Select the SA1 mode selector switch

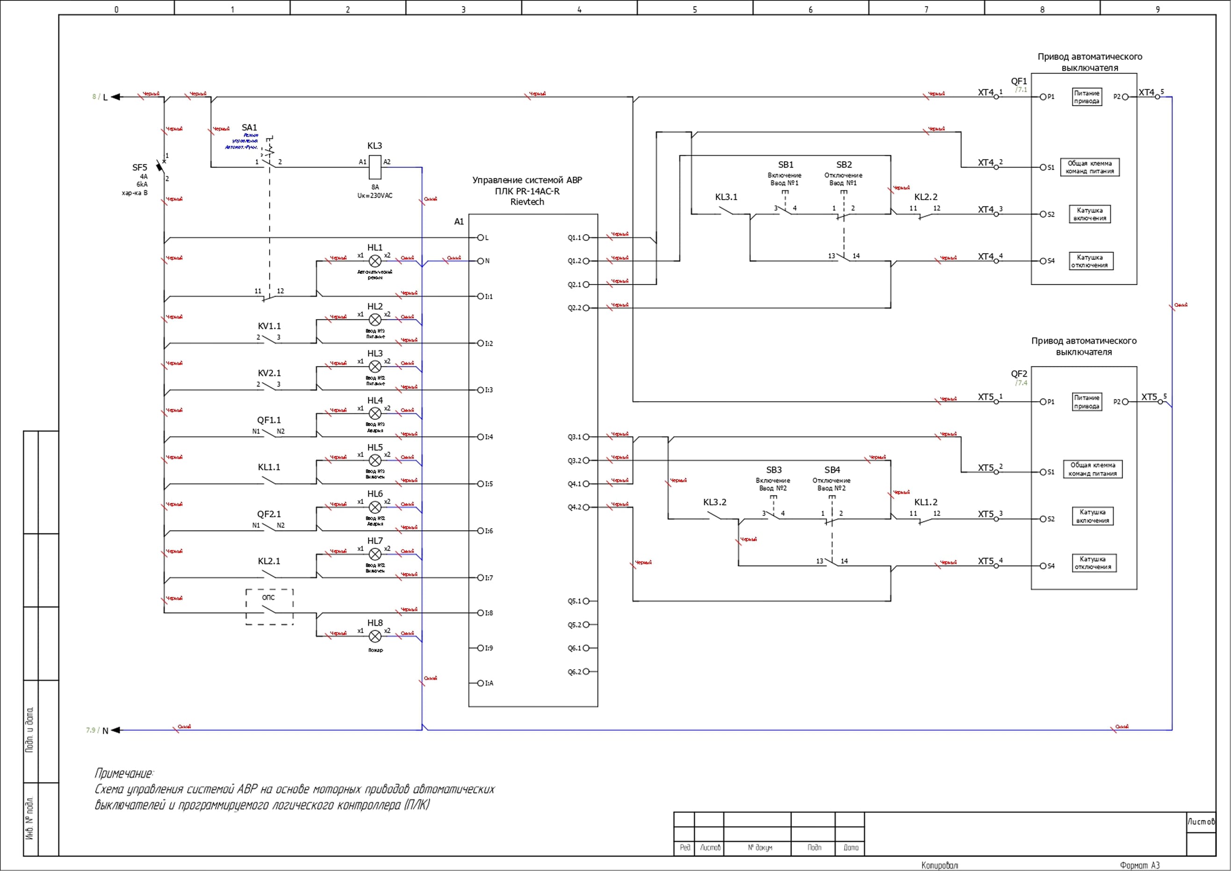coord(269,161)
